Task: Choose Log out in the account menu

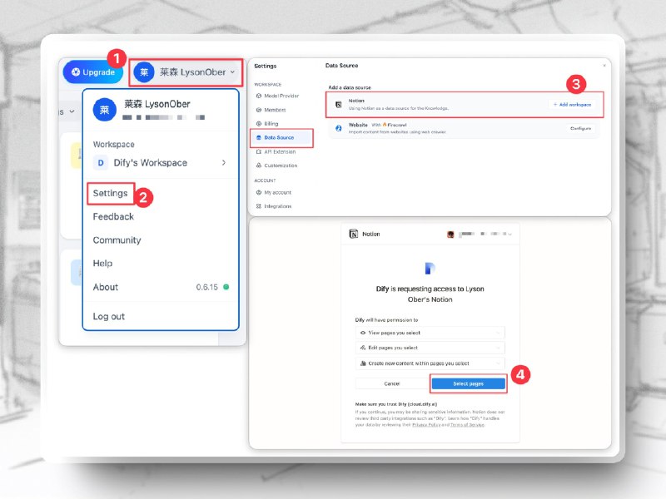Action: tap(109, 317)
